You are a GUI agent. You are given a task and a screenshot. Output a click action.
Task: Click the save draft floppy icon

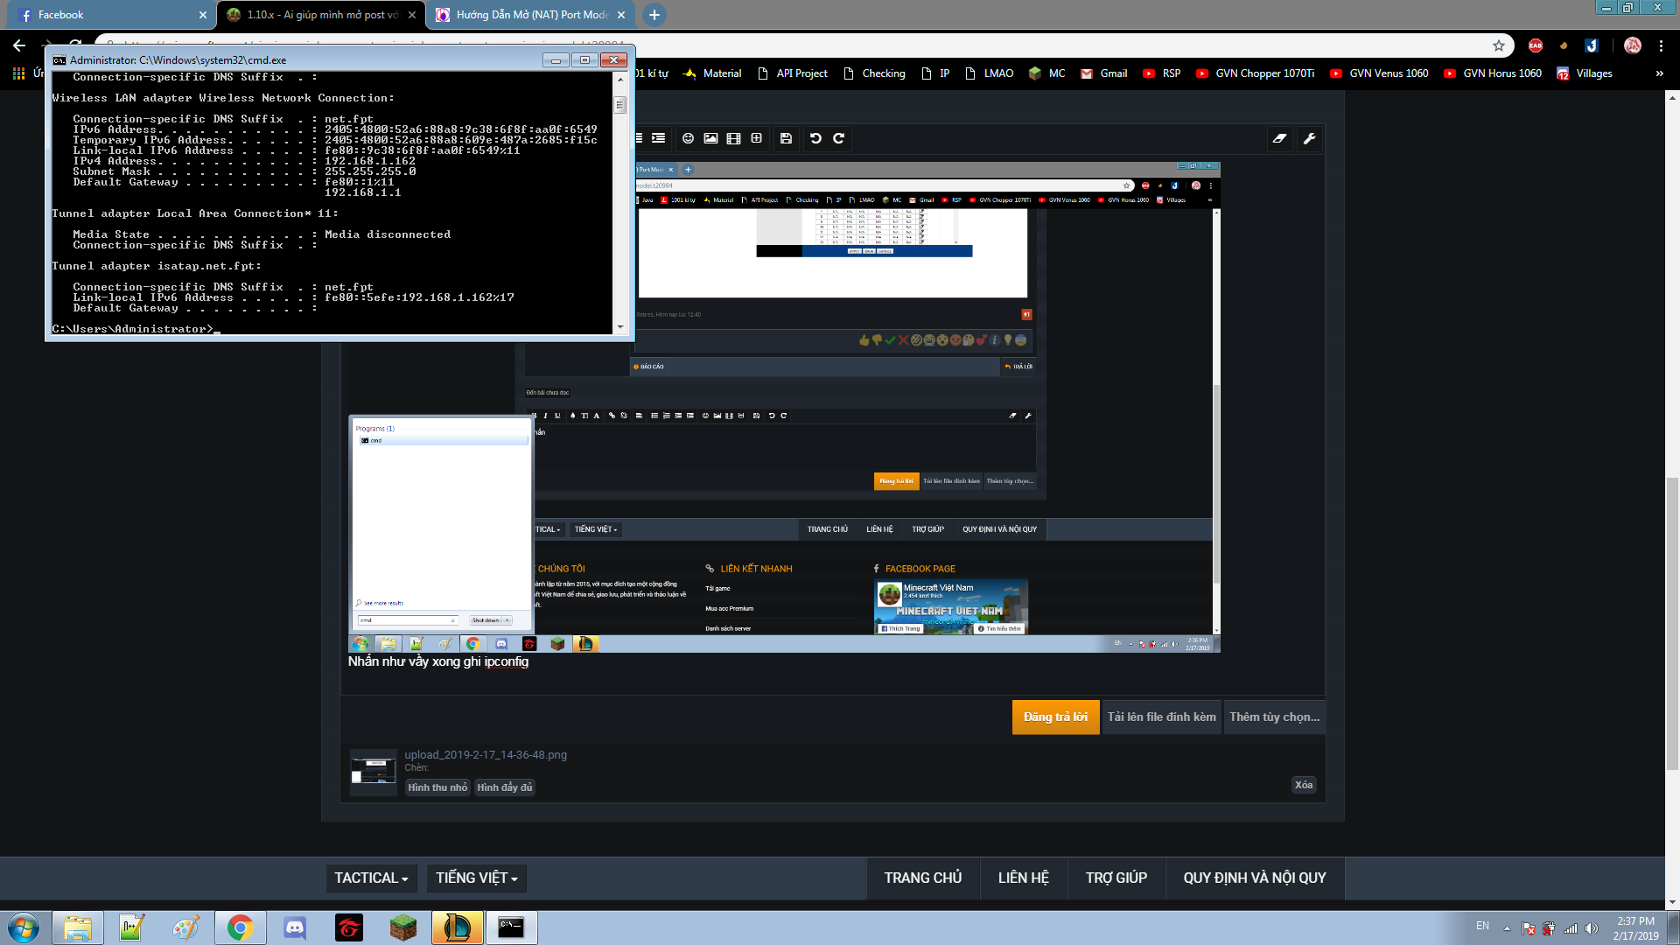coord(786,138)
